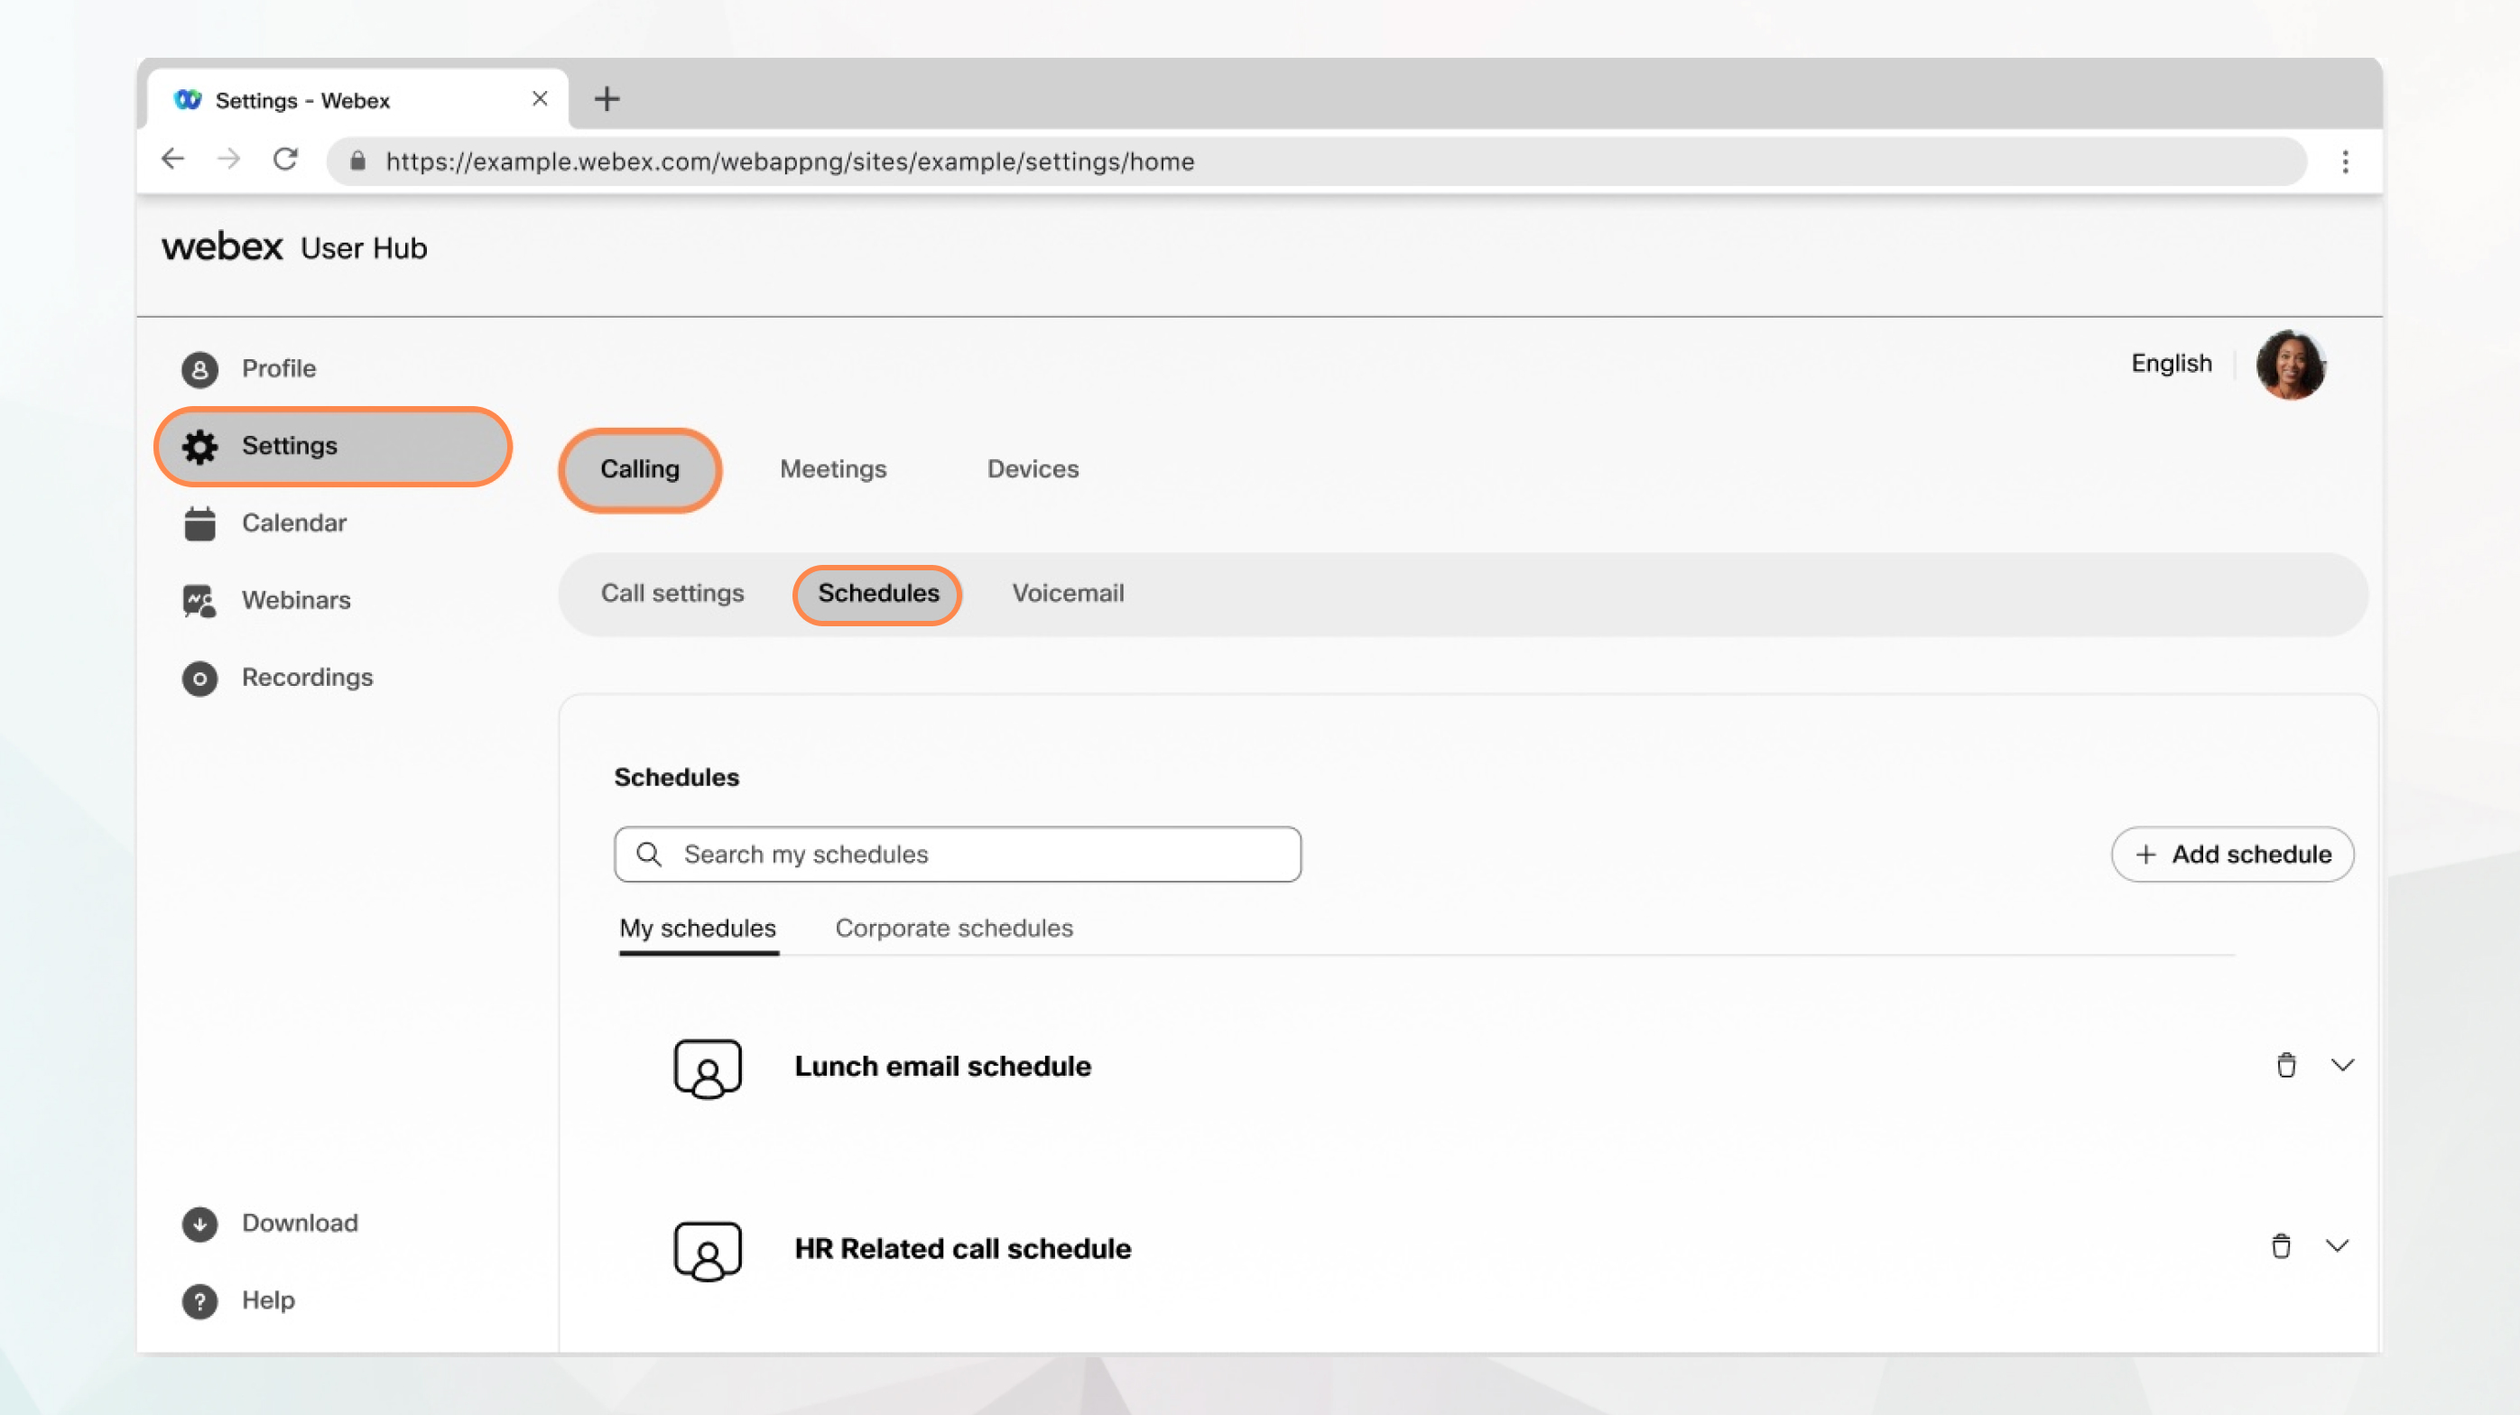The width and height of the screenshot is (2520, 1415).
Task: Click the Webinars icon in sidebar
Action: [198, 600]
